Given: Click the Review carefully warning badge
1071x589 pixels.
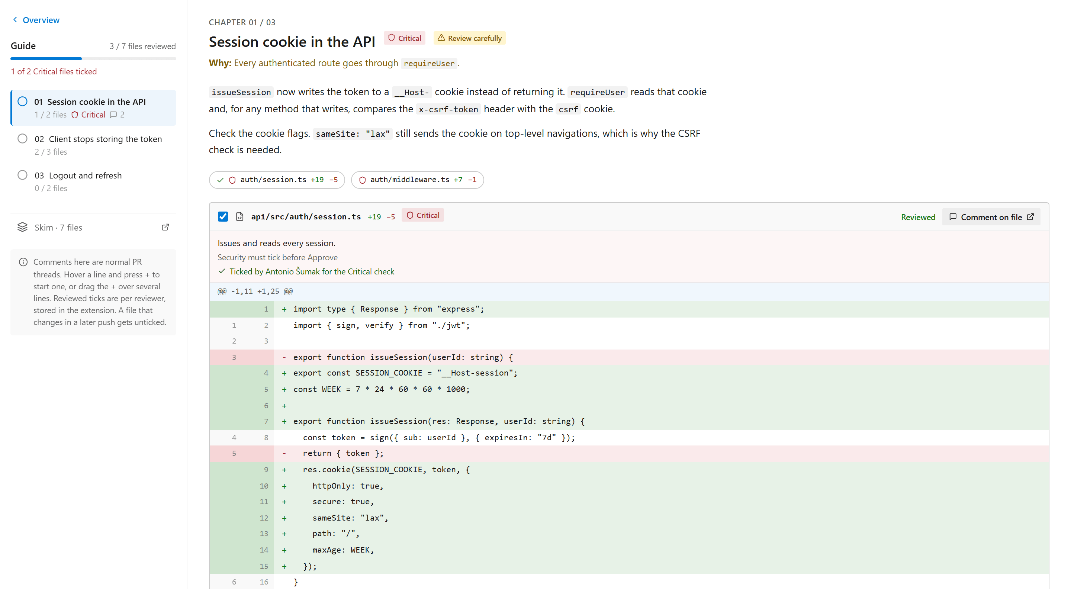Looking at the screenshot, I should [469, 38].
